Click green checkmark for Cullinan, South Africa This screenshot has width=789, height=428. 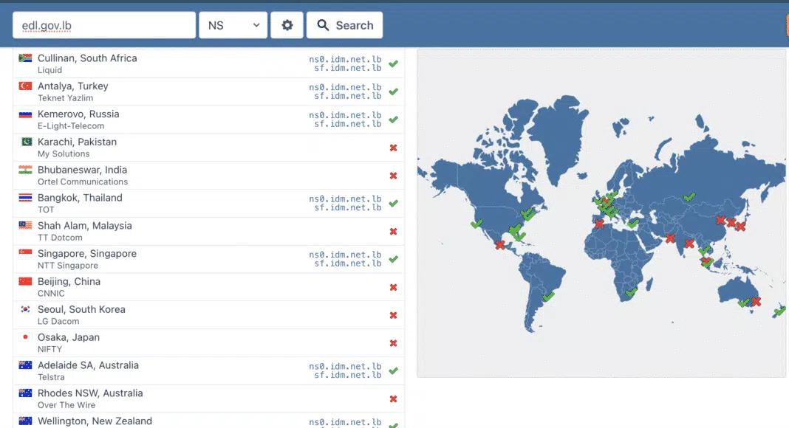(393, 63)
